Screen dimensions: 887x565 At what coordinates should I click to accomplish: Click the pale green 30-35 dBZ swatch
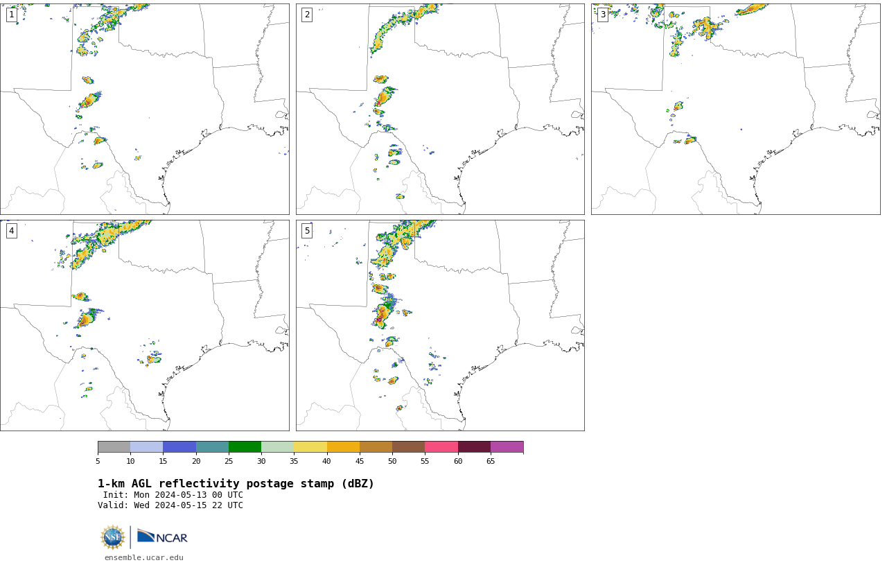click(x=278, y=446)
